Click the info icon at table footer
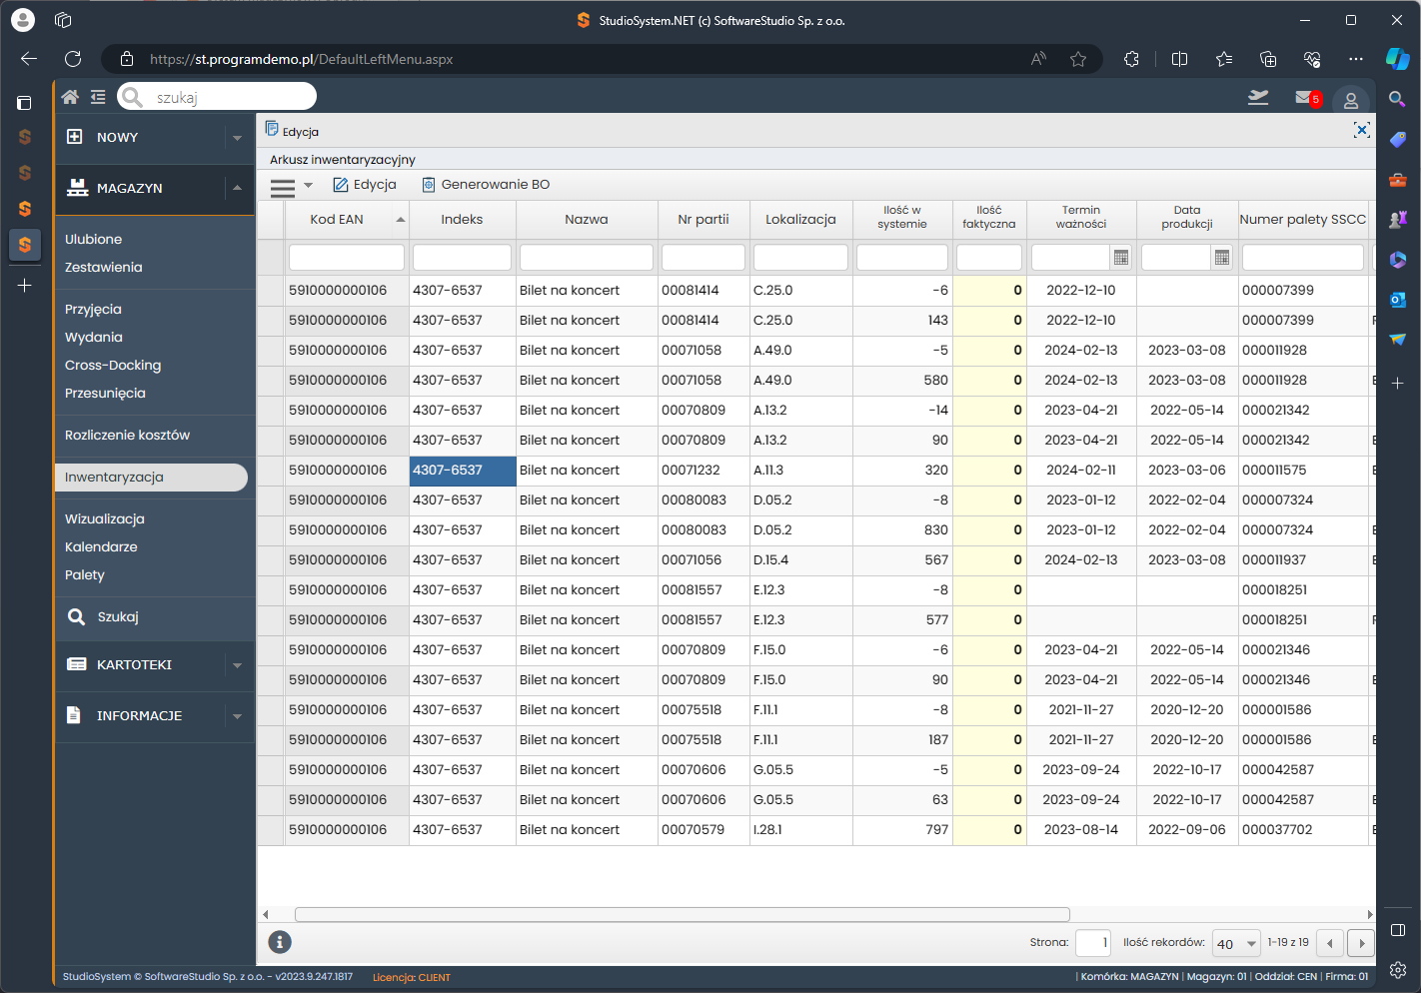The height and width of the screenshot is (993, 1421). [x=280, y=942]
